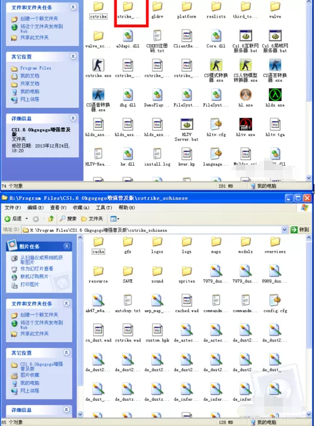This screenshot has width=315, height=426.
Task: Select the Cs1.6局域网服务器.bat icon
Action: point(275,36)
